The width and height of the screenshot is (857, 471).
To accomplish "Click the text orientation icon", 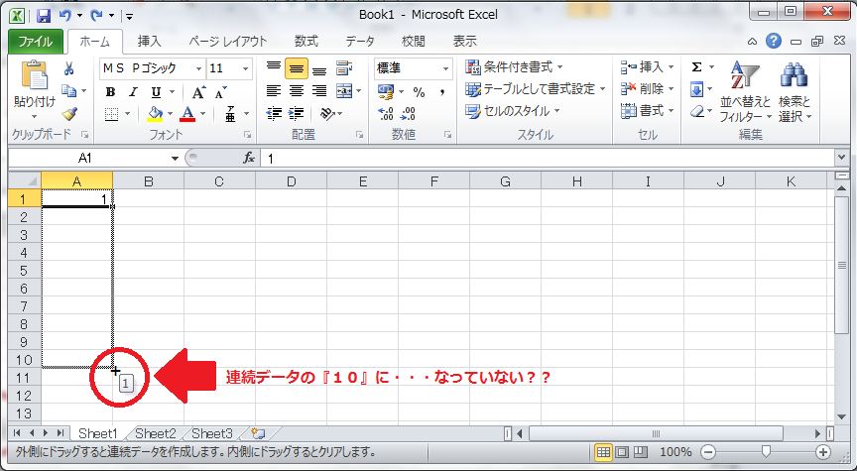I will (x=327, y=114).
